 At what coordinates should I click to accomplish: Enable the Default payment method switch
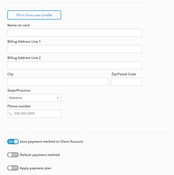click(13, 155)
